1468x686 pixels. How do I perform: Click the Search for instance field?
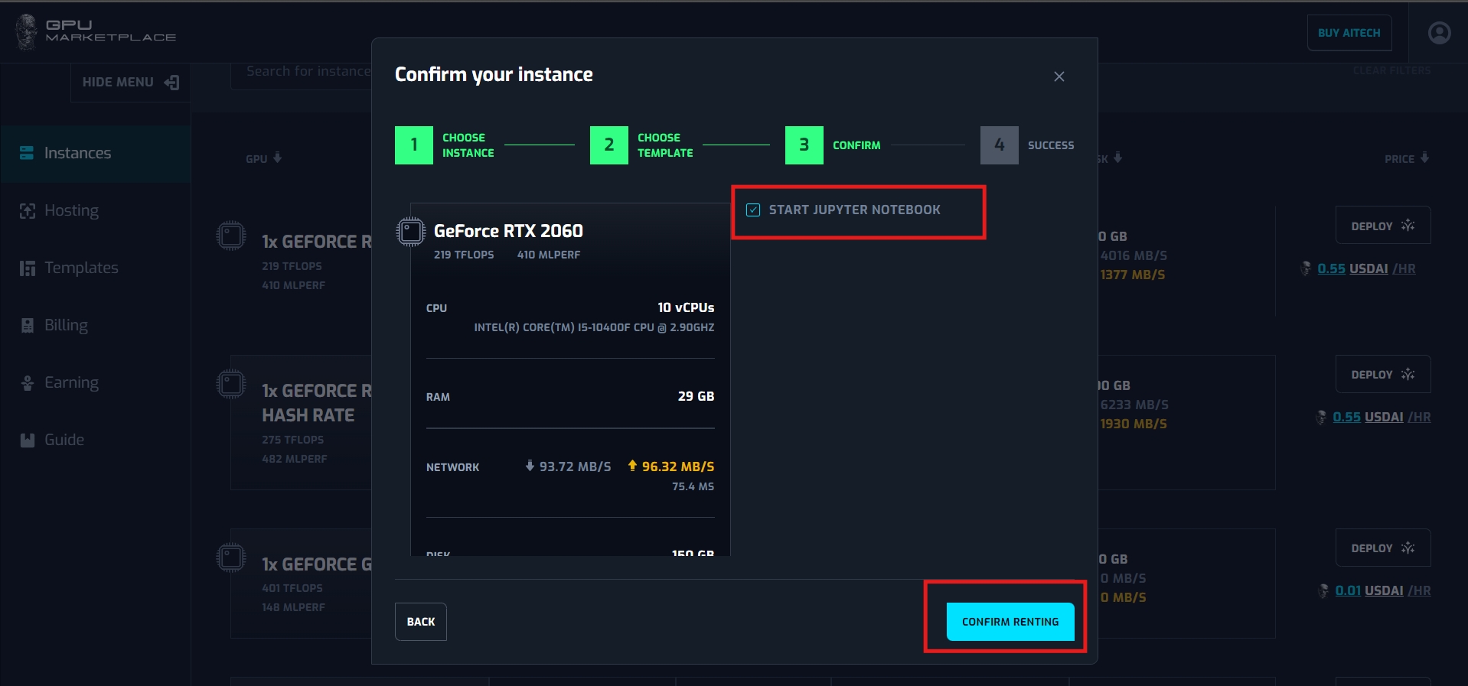[x=308, y=72]
